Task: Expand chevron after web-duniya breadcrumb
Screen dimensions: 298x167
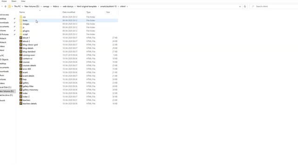Action: click(75, 6)
